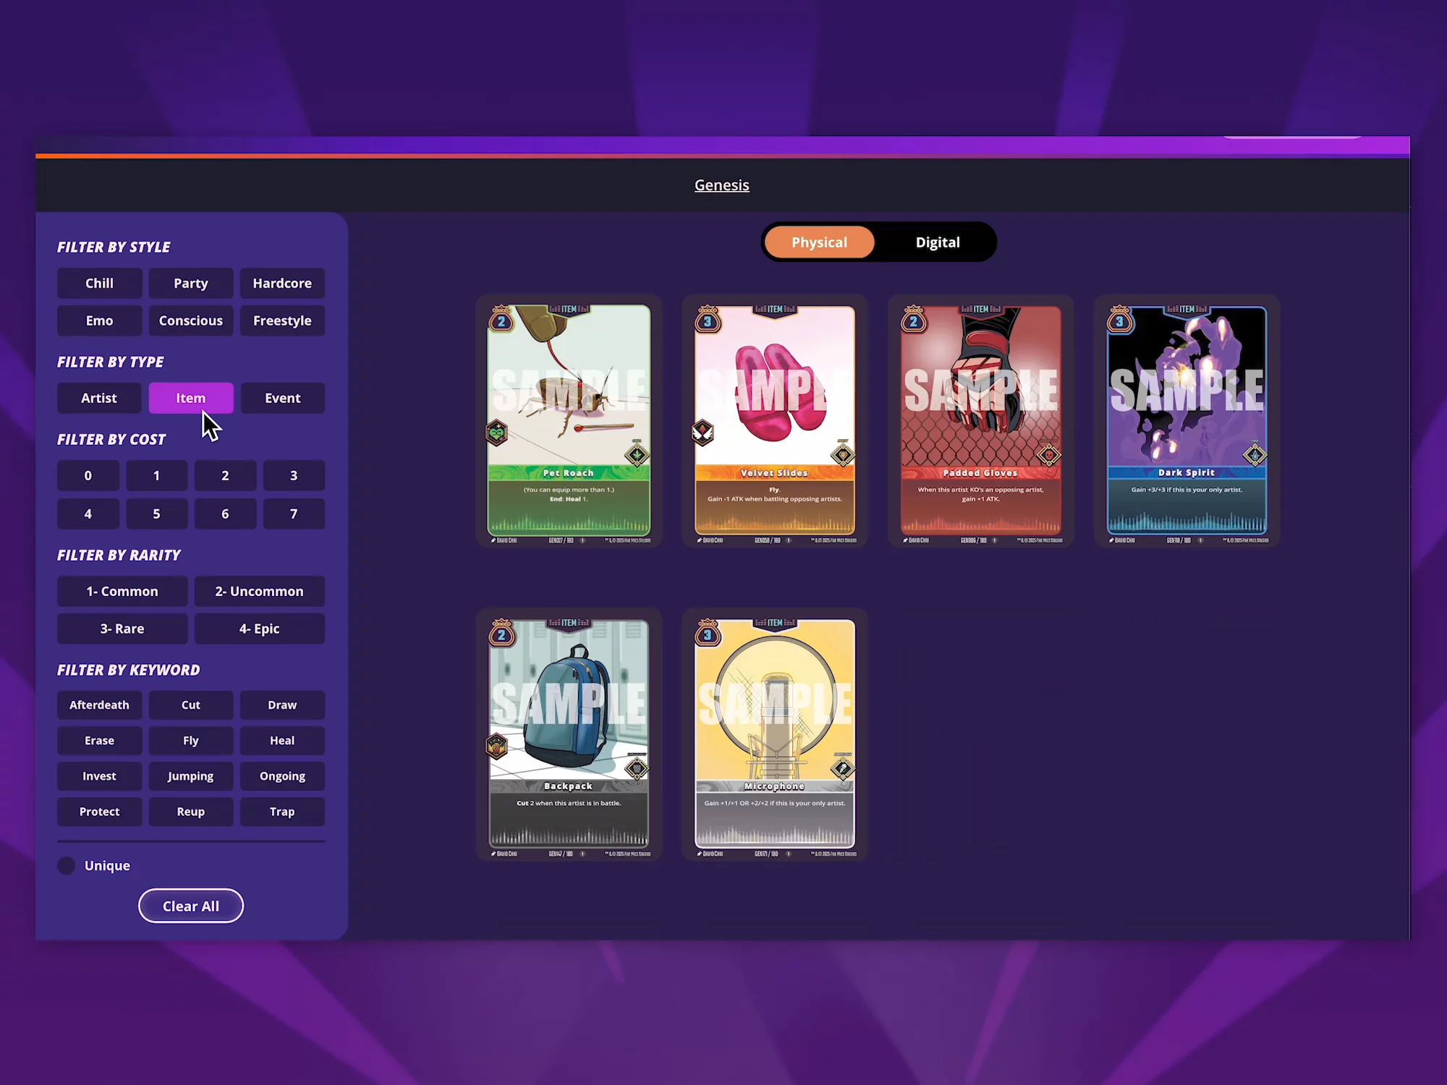Filter by cost 4

point(88,514)
